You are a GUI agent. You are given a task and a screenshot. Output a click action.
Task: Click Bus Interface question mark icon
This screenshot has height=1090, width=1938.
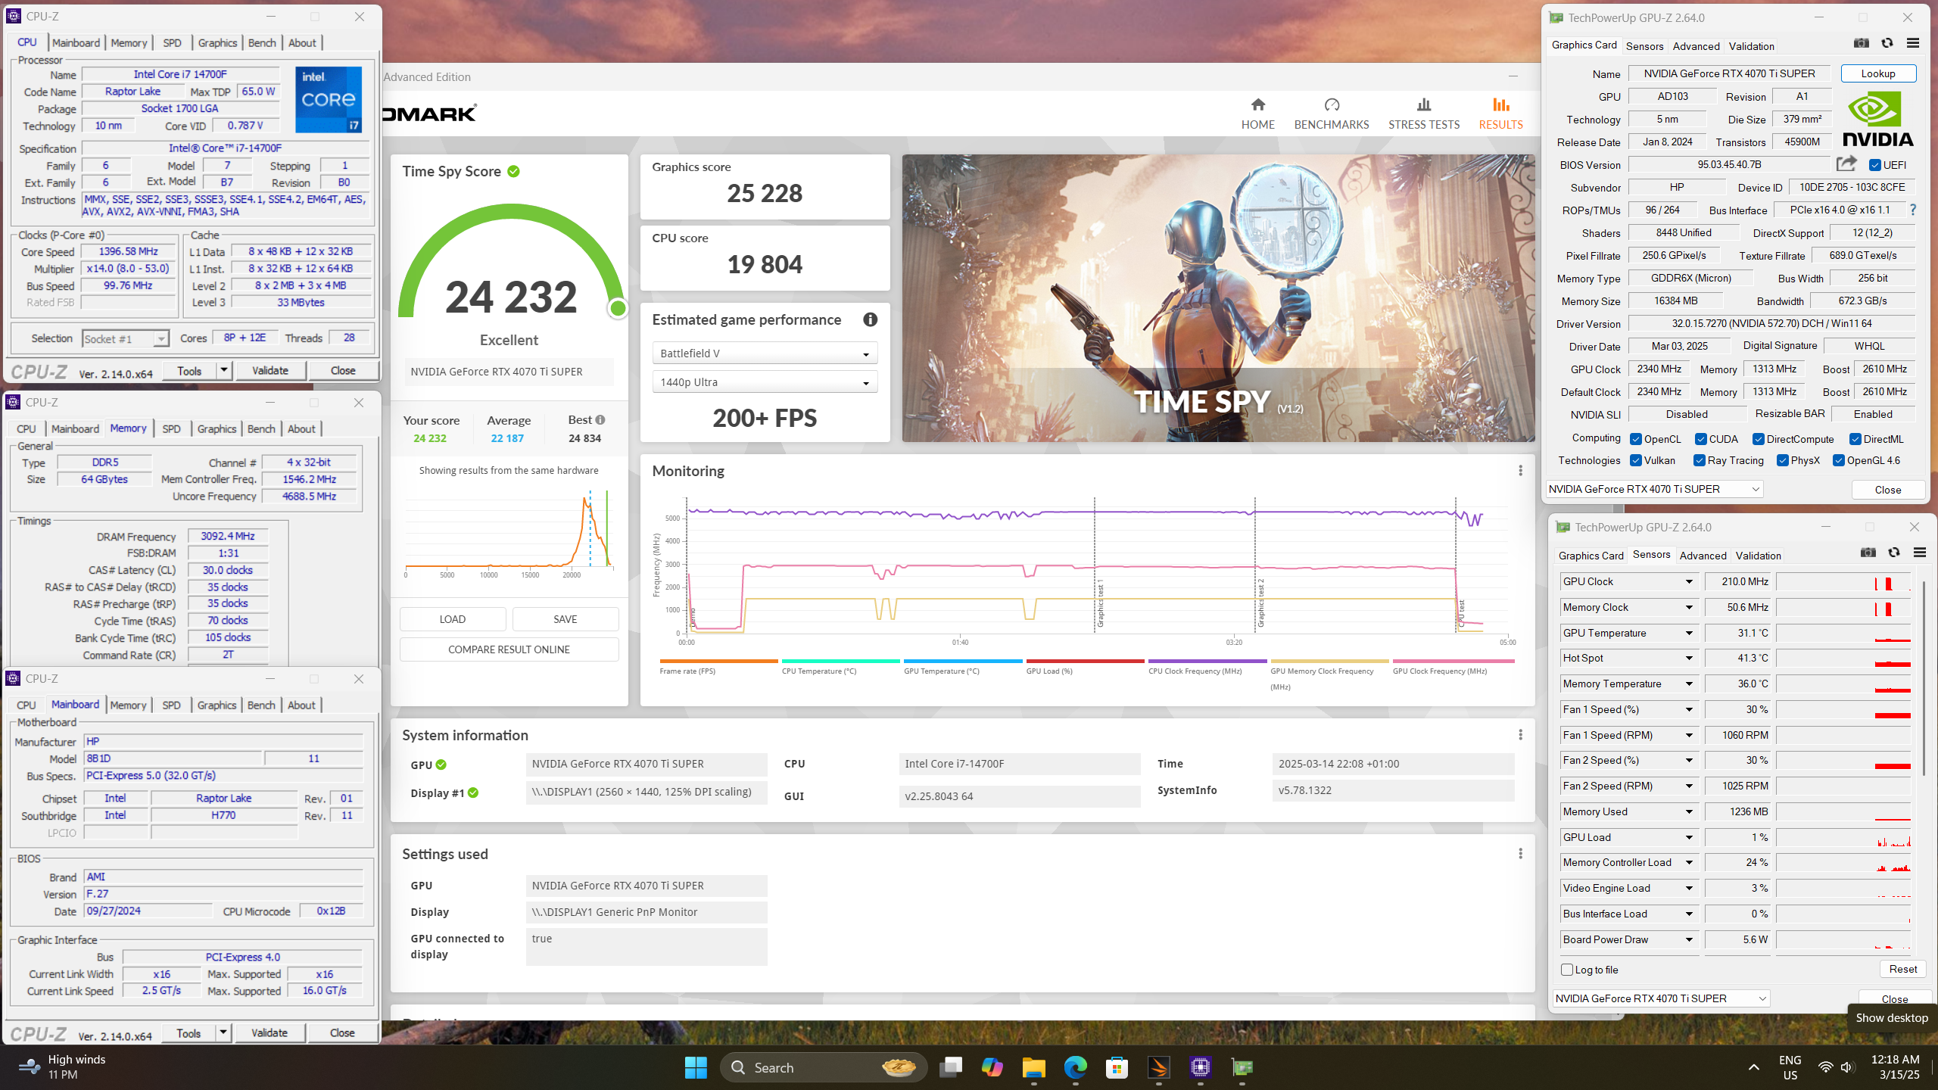(x=1913, y=210)
